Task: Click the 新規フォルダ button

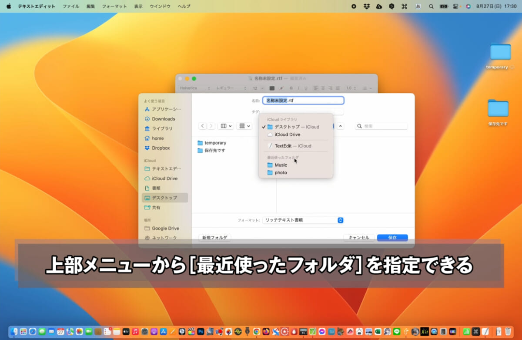Action: click(215, 238)
